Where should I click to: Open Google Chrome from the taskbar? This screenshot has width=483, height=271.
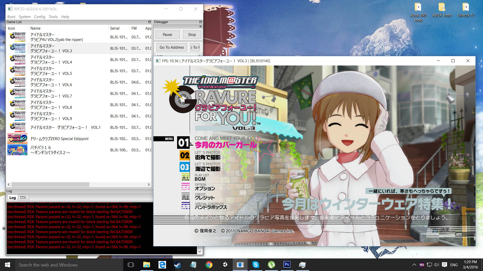[209, 265]
